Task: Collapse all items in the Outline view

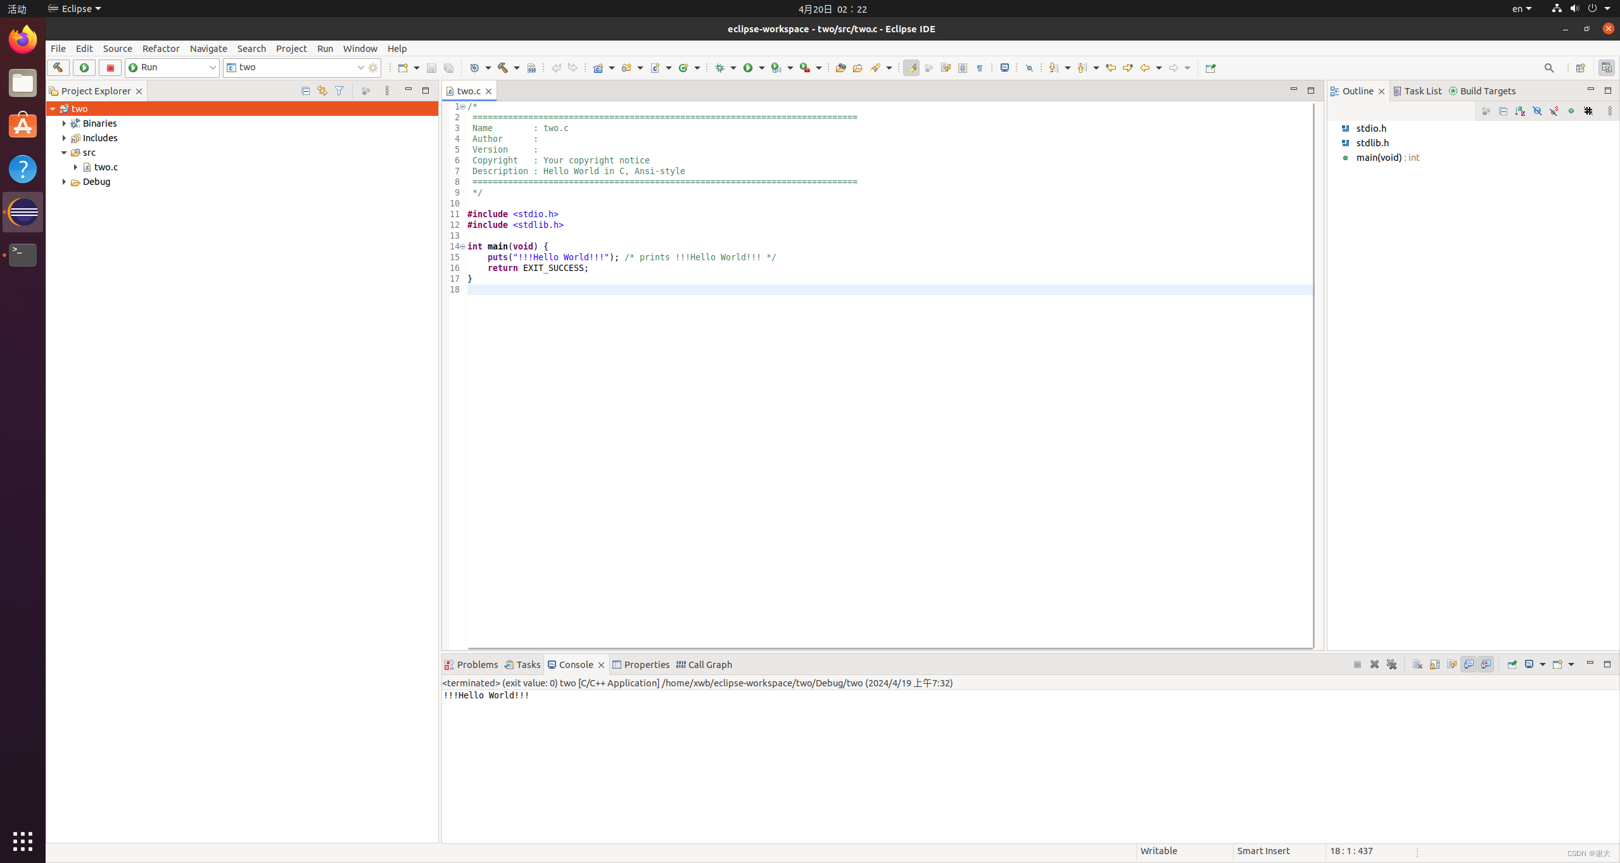Action: (1503, 111)
